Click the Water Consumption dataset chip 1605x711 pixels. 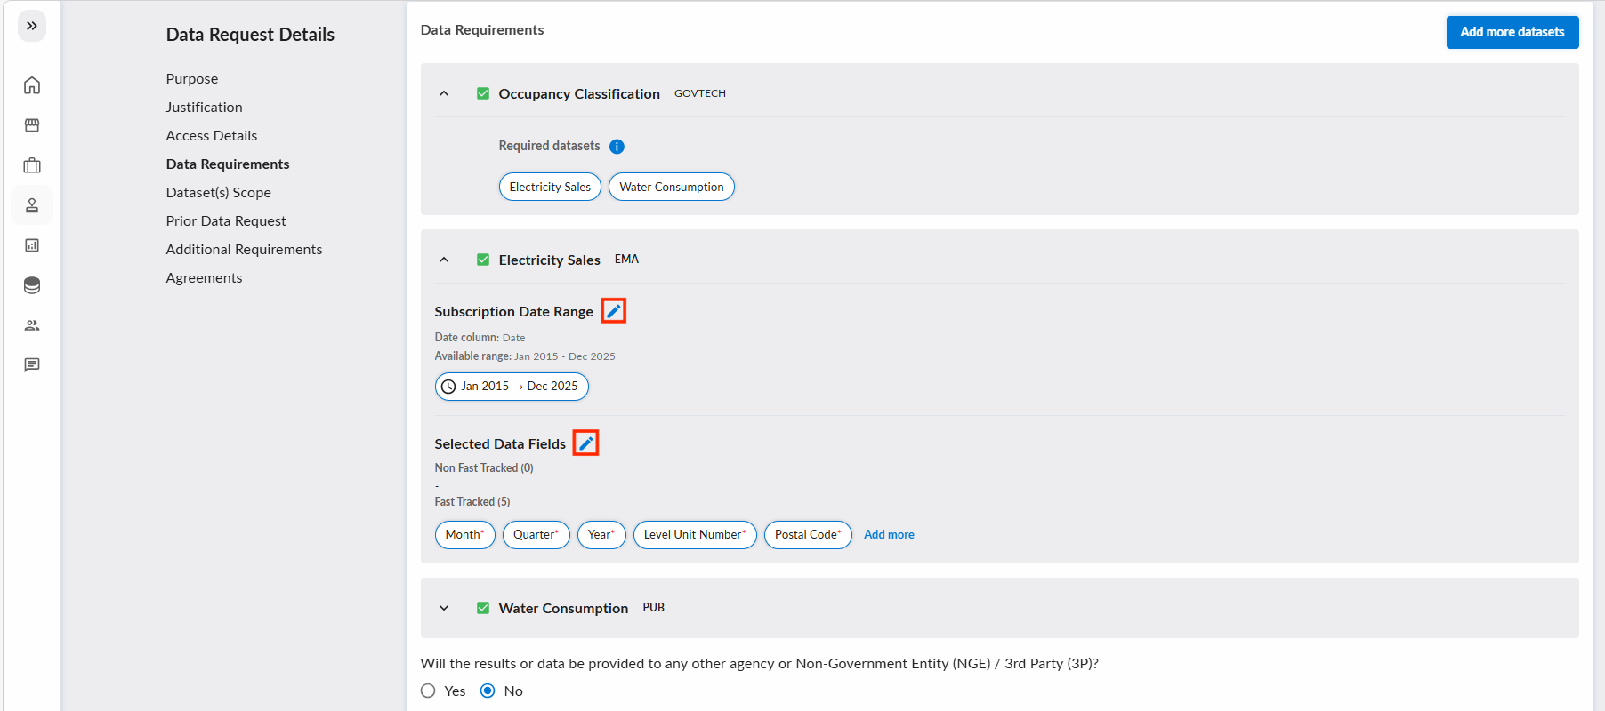tap(672, 187)
